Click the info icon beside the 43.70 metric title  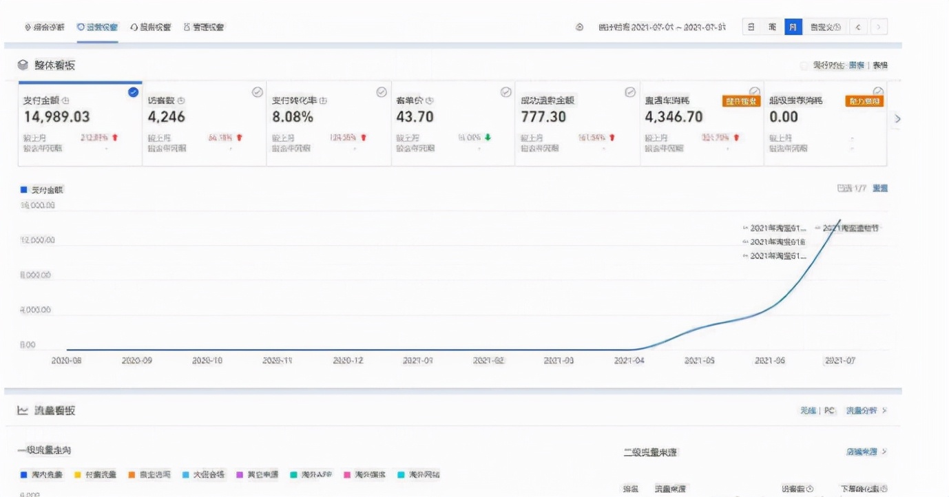[x=430, y=101]
